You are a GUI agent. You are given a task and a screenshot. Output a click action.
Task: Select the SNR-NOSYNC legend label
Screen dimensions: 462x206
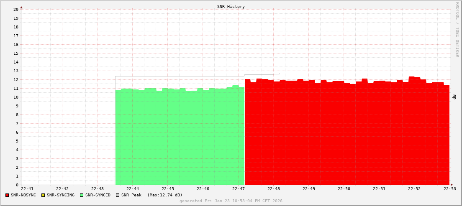[x=23, y=195]
